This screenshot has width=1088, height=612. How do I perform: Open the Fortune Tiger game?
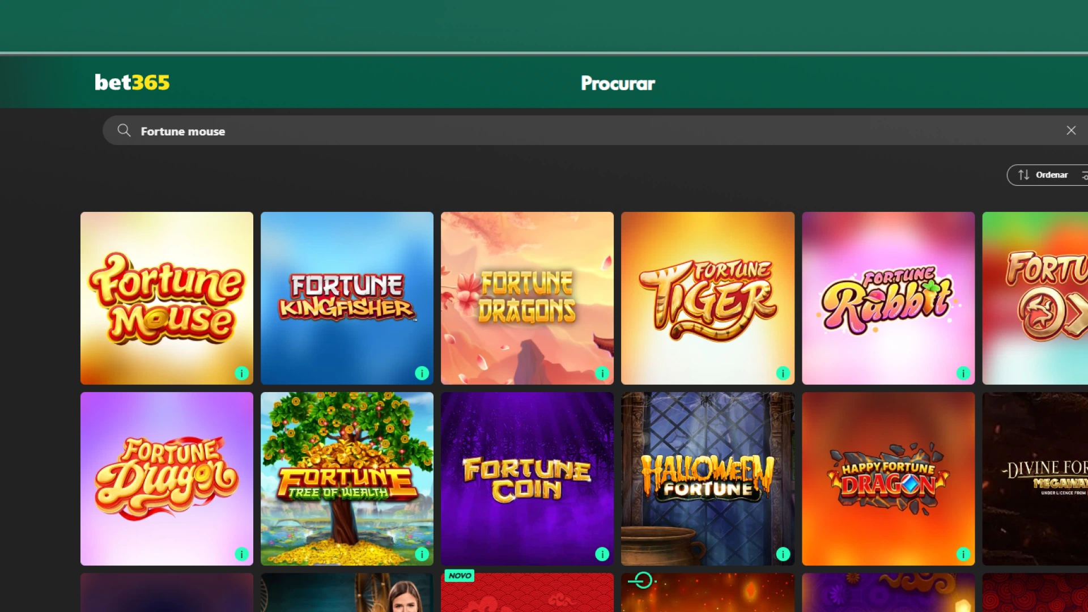pyautogui.click(x=708, y=298)
